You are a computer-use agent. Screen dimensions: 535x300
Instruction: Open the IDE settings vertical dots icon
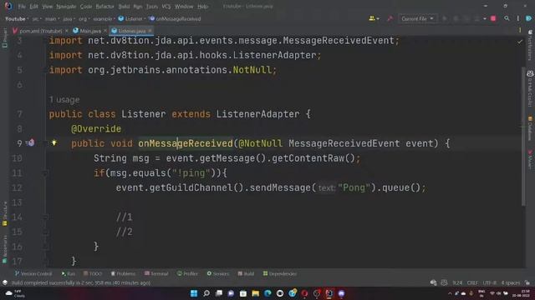(x=518, y=18)
